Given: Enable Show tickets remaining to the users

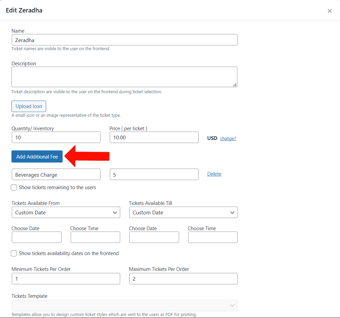Looking at the screenshot, I should [14, 187].
